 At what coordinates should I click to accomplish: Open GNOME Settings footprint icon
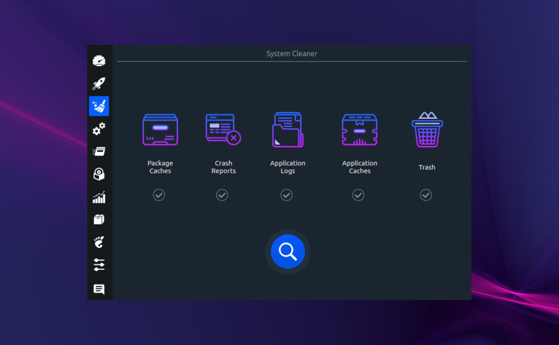coord(99,242)
